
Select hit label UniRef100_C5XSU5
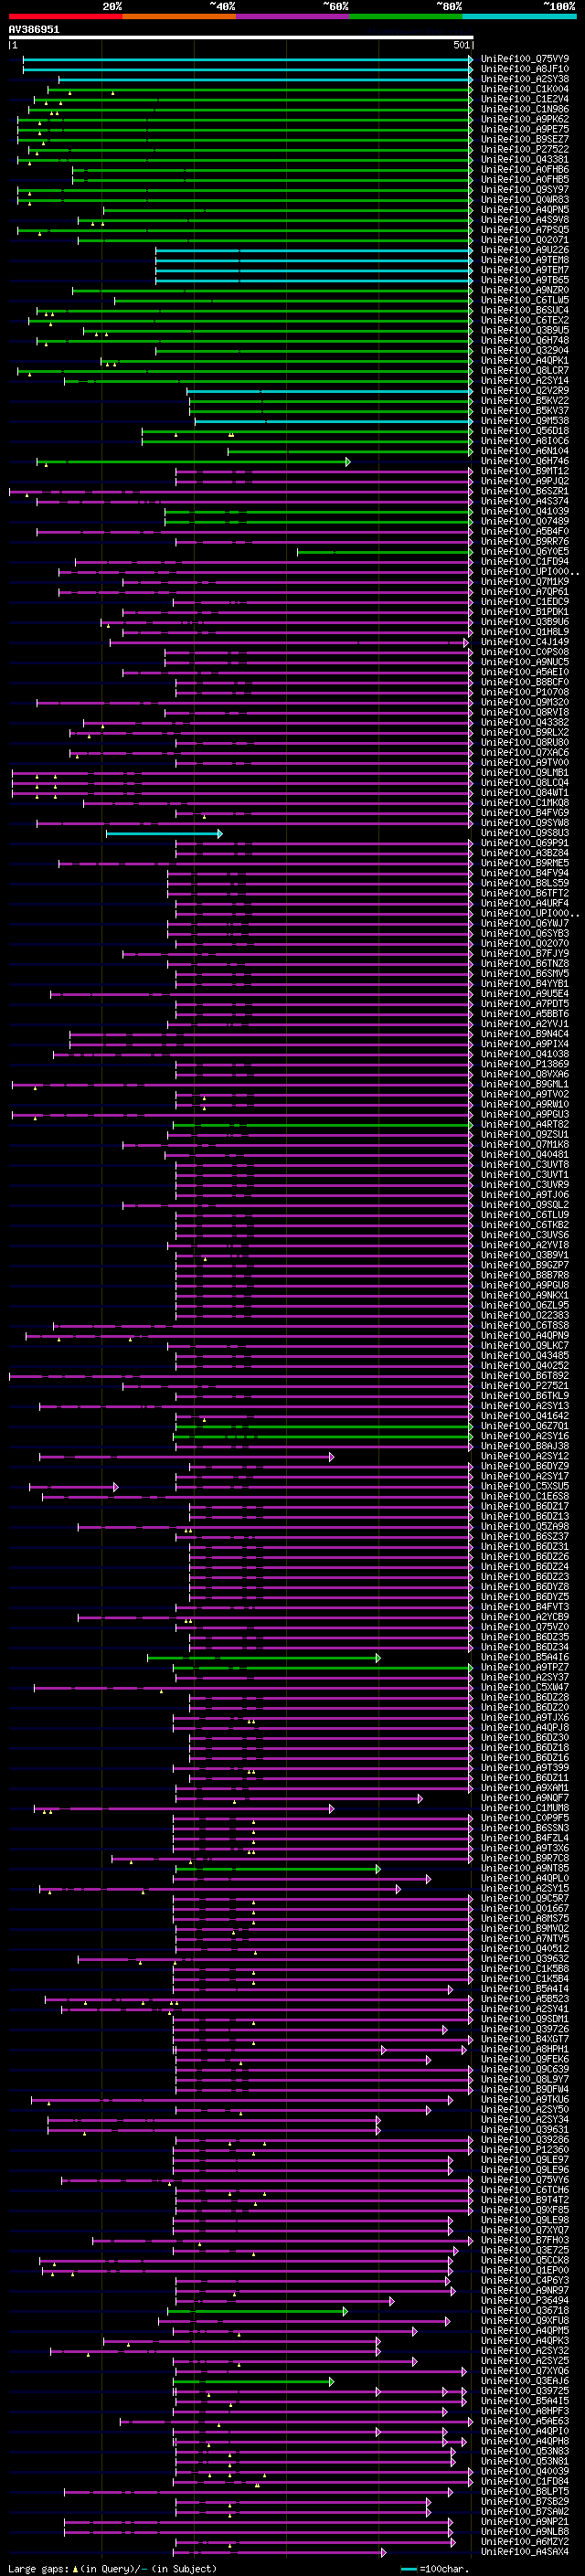coord(525,1486)
